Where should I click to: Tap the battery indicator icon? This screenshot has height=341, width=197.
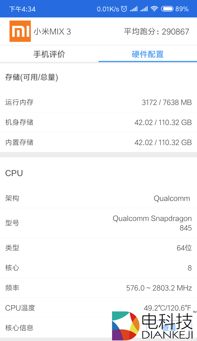pos(167,9)
